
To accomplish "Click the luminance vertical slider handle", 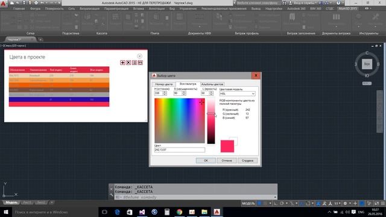I will pyautogui.click(x=211, y=114).
